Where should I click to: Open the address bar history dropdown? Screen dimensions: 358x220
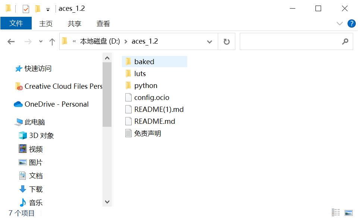(210, 42)
